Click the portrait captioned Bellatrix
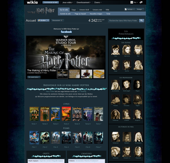 click(127, 137)
